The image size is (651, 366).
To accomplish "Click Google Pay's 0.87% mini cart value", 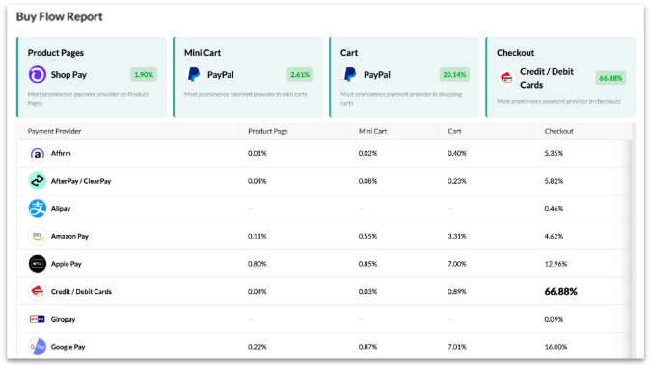I will pyautogui.click(x=367, y=347).
